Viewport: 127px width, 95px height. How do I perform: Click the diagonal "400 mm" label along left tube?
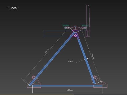pyautogui.click(x=47, y=51)
